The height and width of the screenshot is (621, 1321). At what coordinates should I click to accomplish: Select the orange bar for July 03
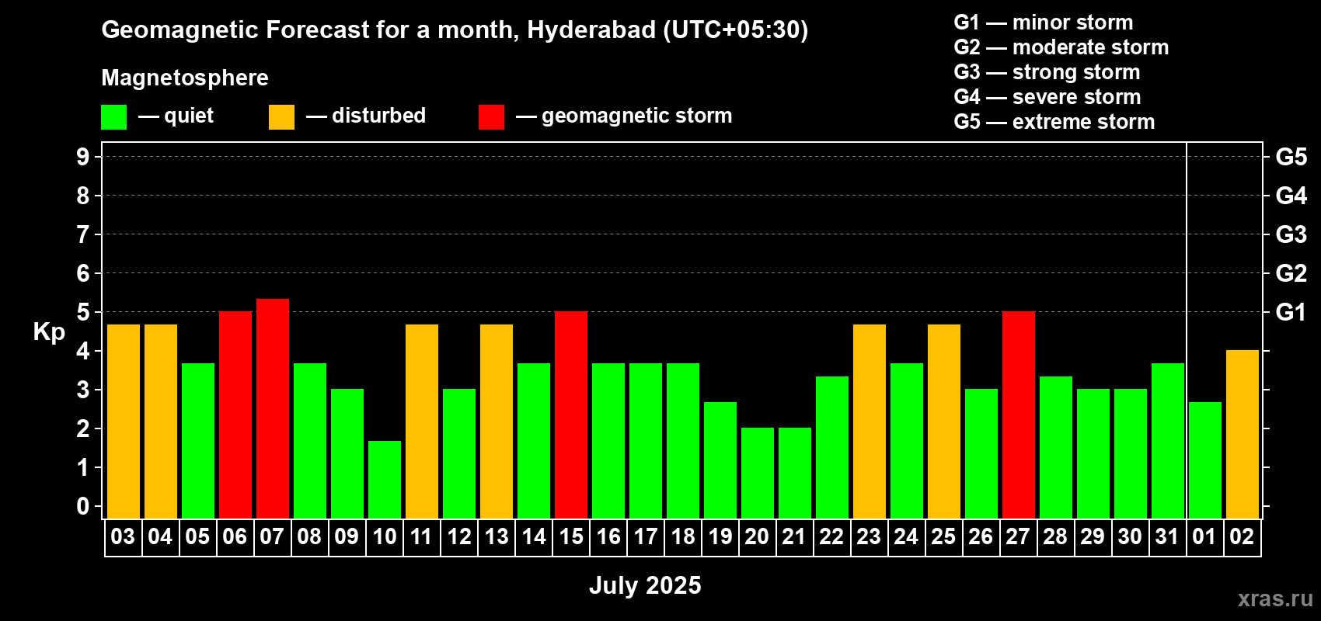(124, 422)
